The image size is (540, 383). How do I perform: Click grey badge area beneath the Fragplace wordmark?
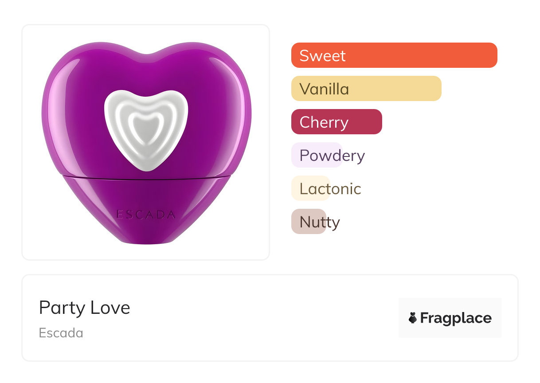(x=450, y=332)
